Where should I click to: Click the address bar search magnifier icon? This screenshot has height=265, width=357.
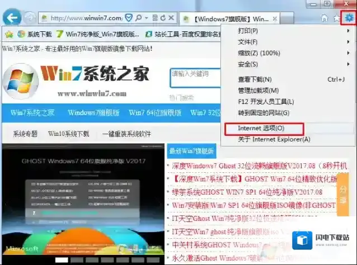click(138, 18)
